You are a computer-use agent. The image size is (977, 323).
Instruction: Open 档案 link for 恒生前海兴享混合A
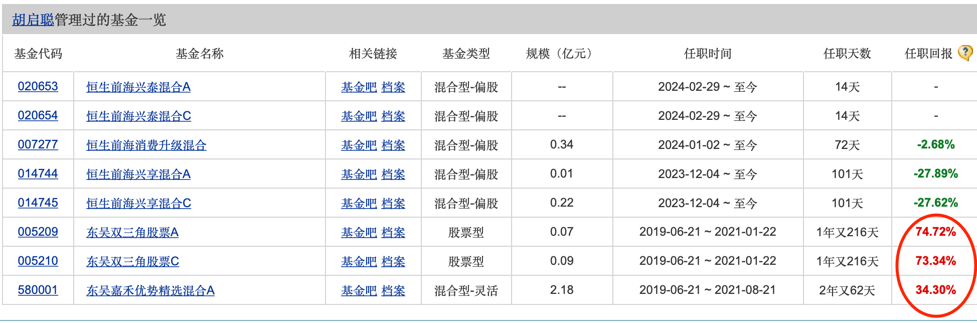click(393, 174)
